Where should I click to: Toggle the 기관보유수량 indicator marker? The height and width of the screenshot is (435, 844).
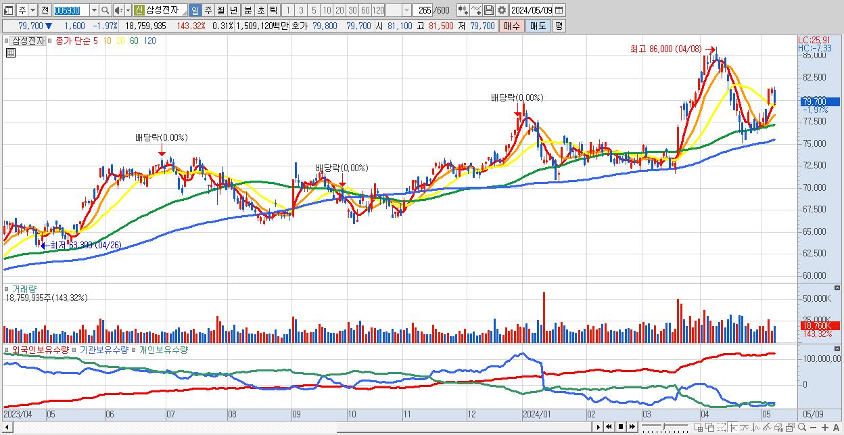tap(76, 350)
